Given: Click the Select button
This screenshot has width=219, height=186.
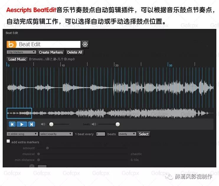Looking at the screenshot, I should tap(144, 134).
